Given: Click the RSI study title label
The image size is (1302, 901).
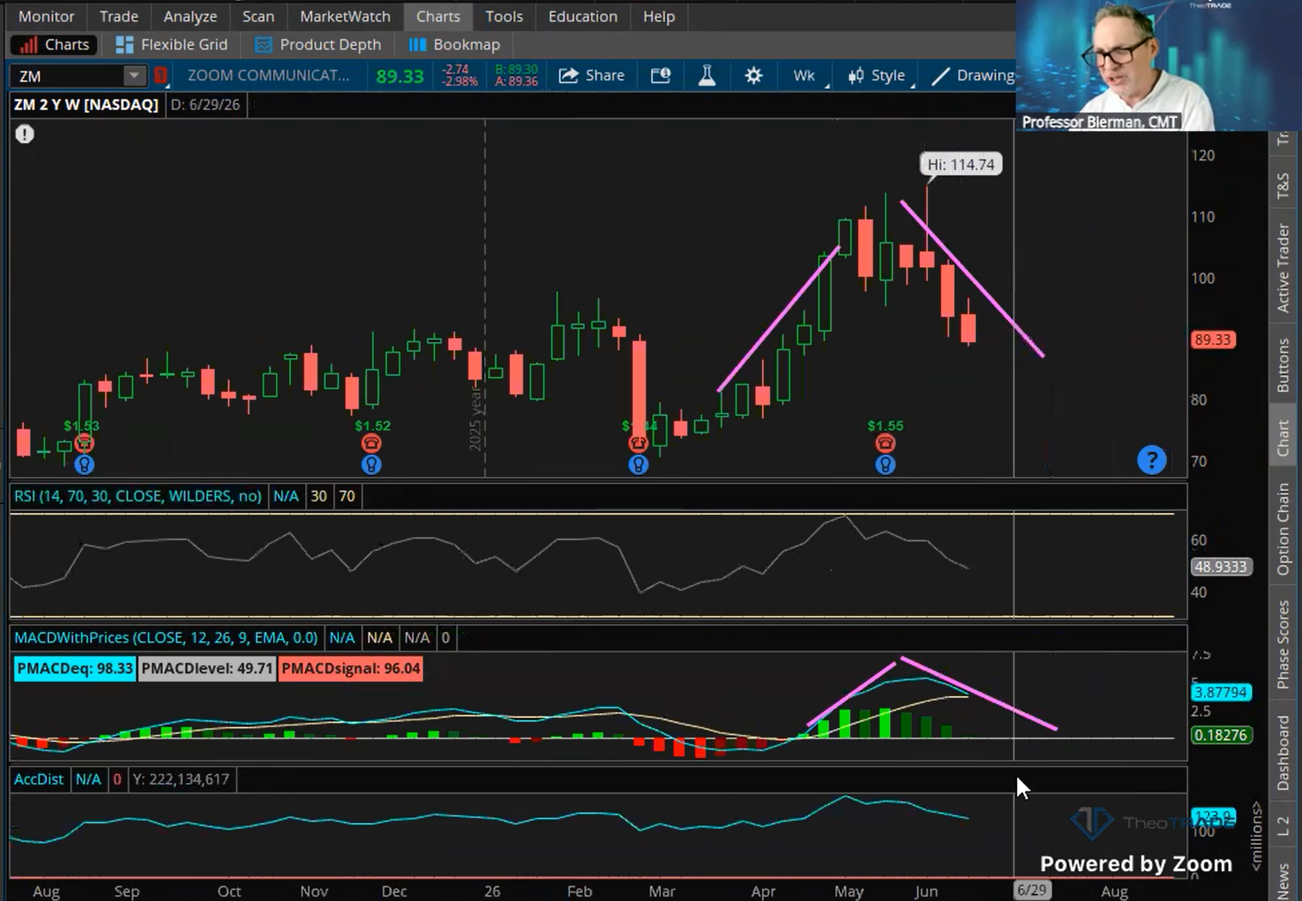Looking at the screenshot, I should 138,496.
